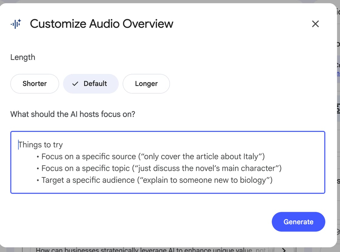
Task: Click the right-arrow chevron beside the suggested question
Action: [284, 250]
